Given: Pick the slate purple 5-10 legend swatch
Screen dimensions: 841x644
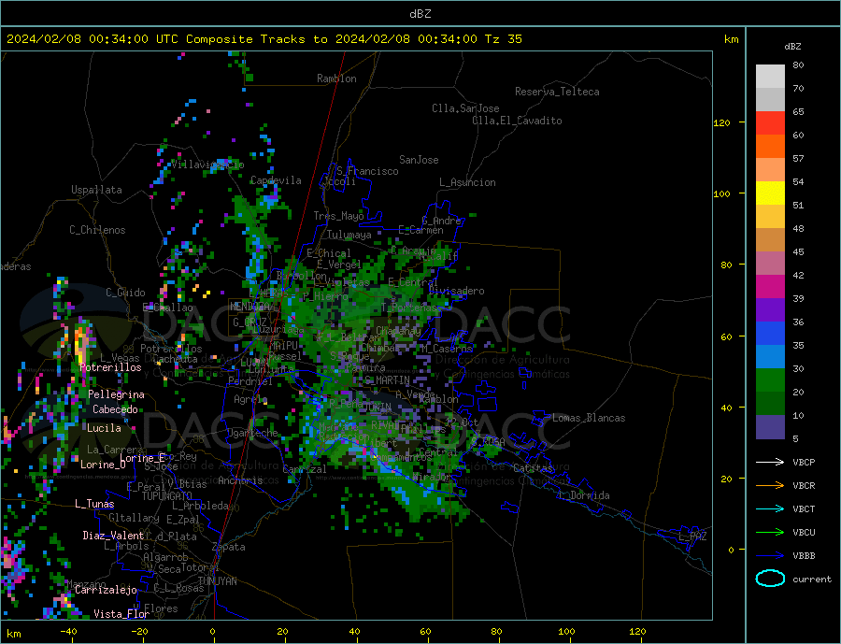Looking at the screenshot, I should tap(770, 427).
